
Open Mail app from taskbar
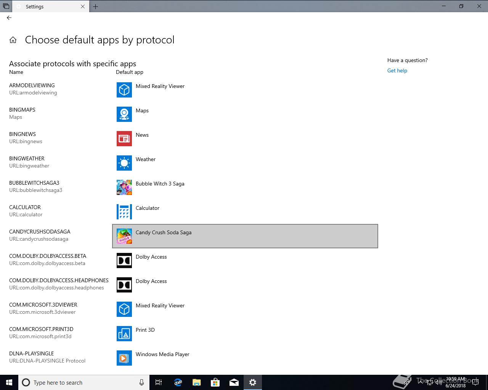coord(234,382)
